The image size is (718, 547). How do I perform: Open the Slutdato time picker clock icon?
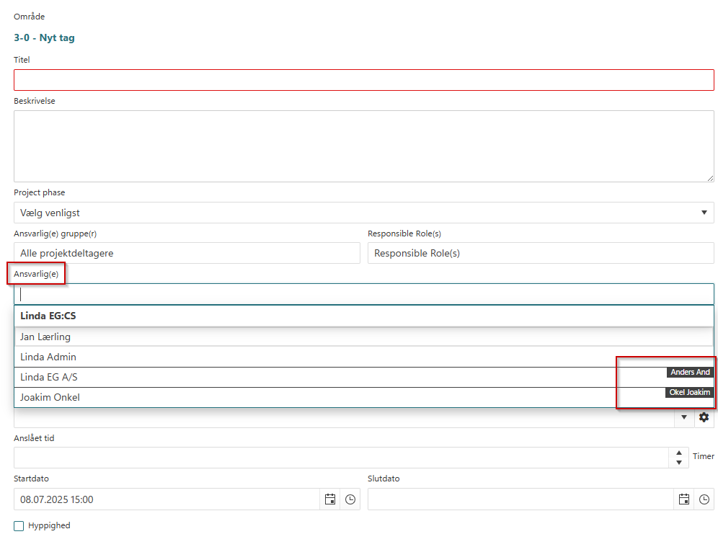[x=704, y=499]
